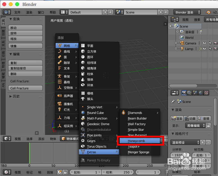Click the 旋转 button

[x=26, y=33]
